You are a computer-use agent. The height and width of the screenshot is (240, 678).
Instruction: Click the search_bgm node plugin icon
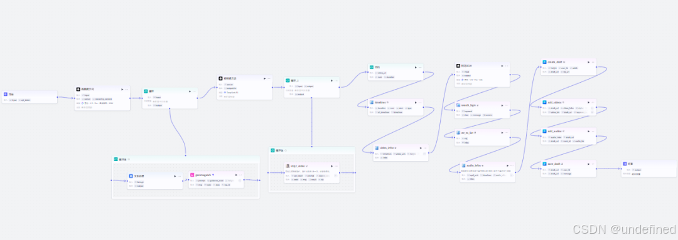tap(458, 105)
